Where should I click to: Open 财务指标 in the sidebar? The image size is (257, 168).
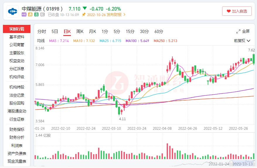[x=17, y=129]
